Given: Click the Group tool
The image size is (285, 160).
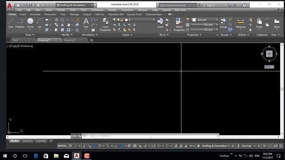Looking at the screenshot, I should [x=223, y=23].
